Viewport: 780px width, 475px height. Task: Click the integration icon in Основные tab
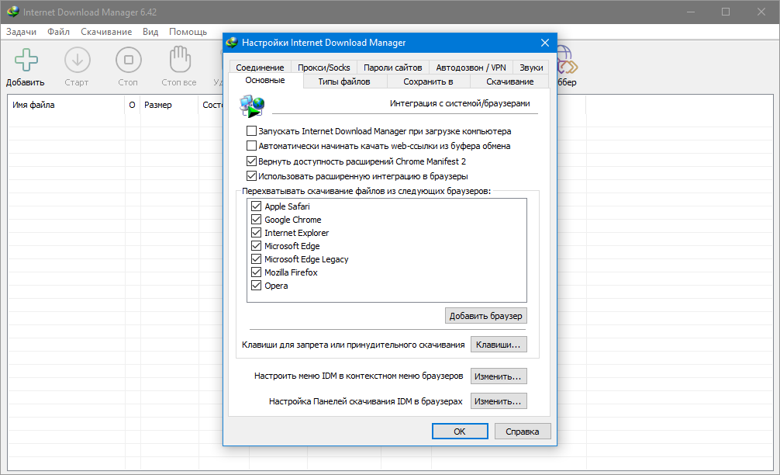[252, 105]
